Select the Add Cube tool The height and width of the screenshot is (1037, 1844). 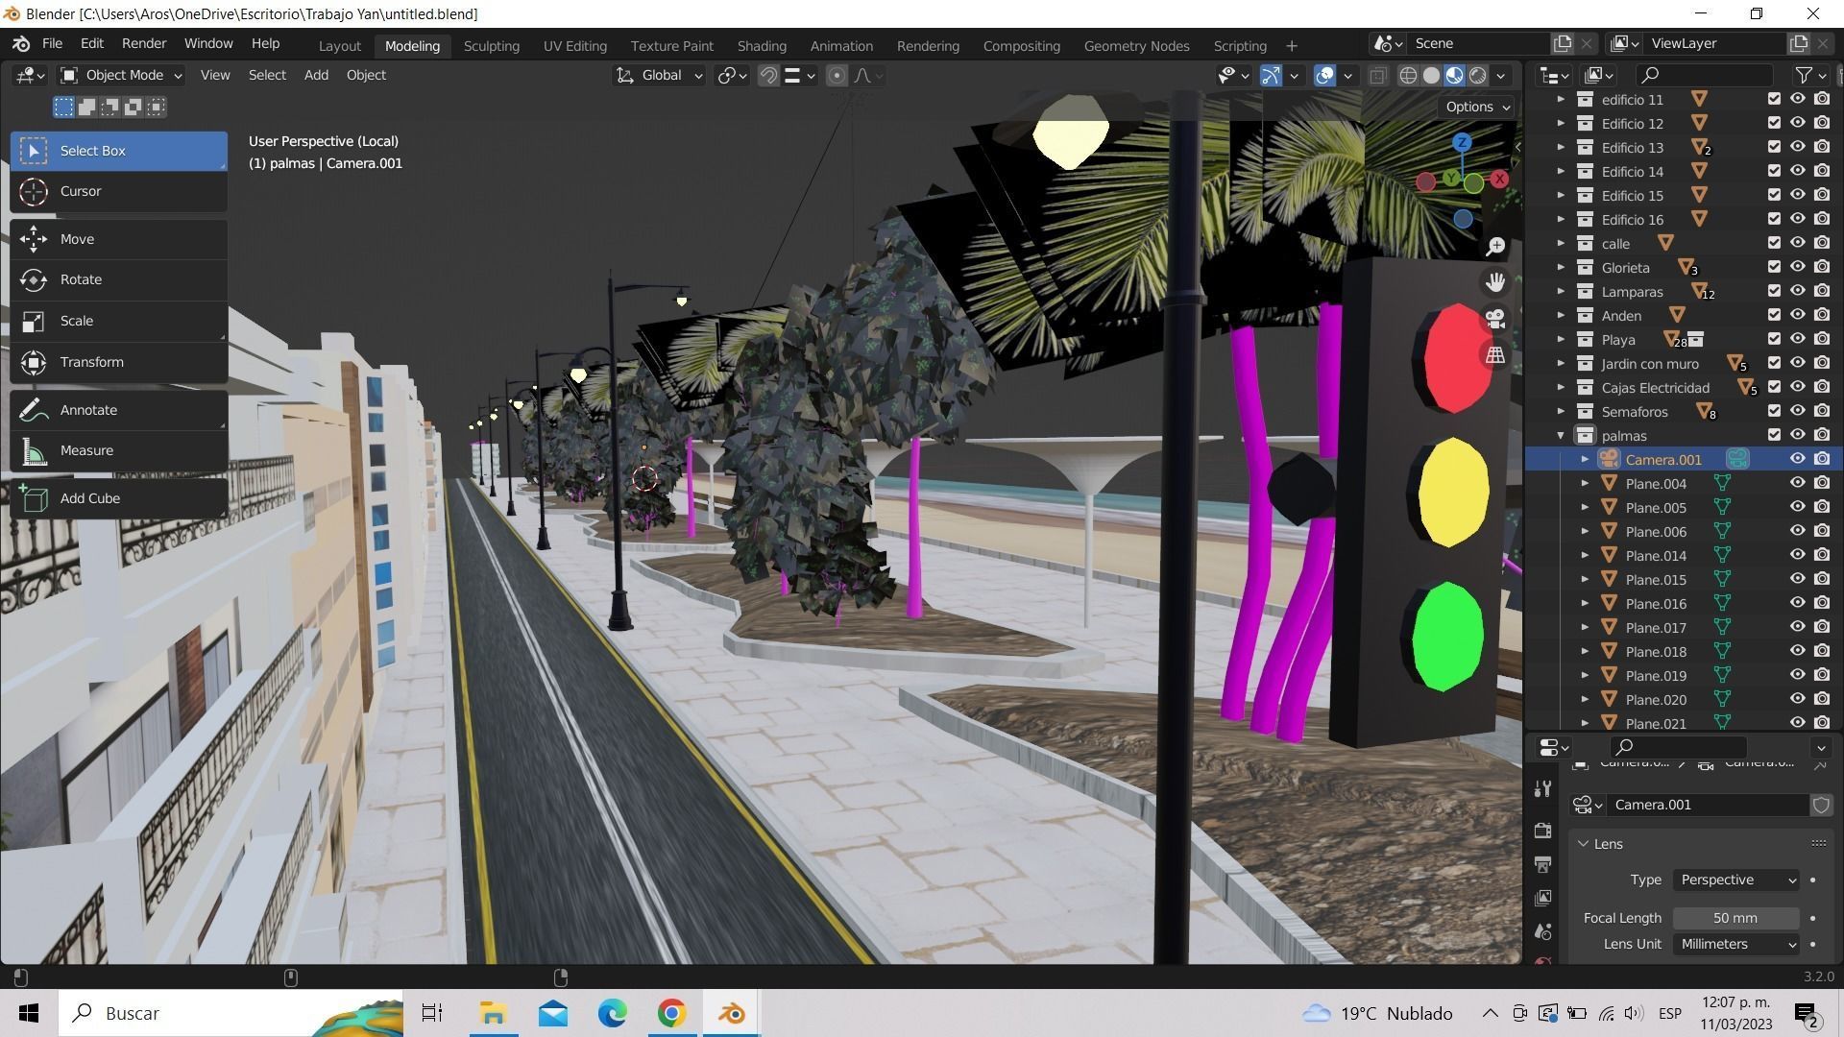click(x=118, y=498)
